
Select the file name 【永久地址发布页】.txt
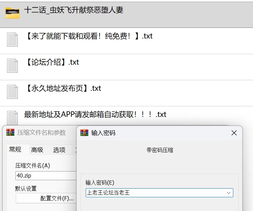point(64,88)
